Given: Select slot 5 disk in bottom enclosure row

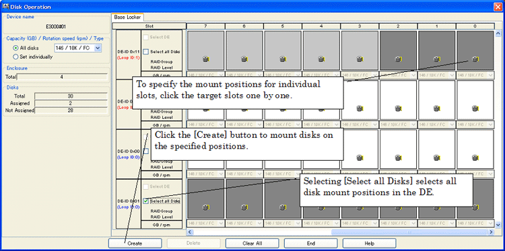Looking at the screenshot, I should point(282,199).
